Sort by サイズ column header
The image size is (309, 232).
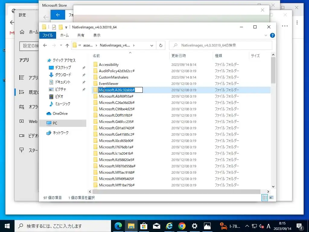[x=255, y=56]
